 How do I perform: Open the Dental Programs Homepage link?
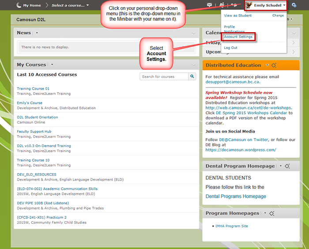point(236,196)
